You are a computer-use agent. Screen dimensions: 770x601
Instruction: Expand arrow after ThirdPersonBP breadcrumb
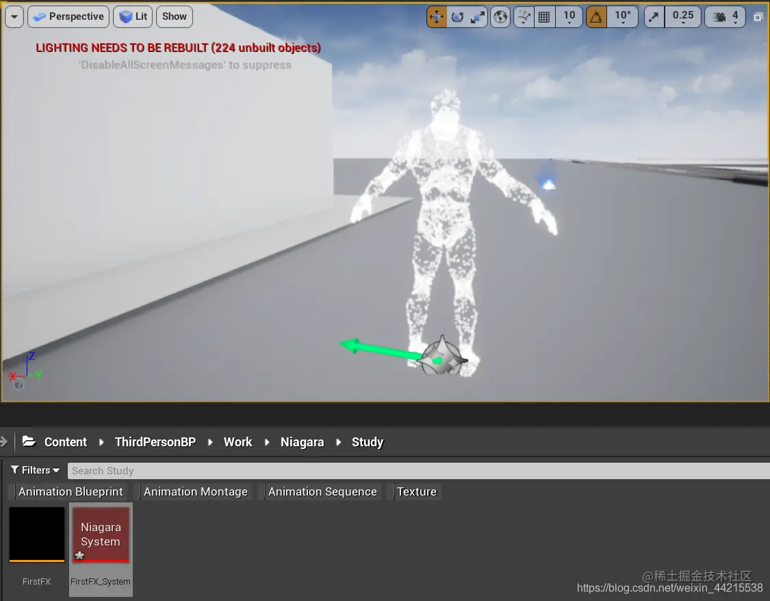(210, 442)
